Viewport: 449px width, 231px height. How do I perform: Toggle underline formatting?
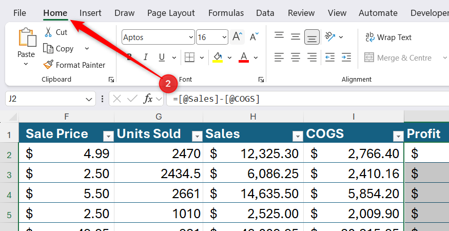[x=162, y=57]
